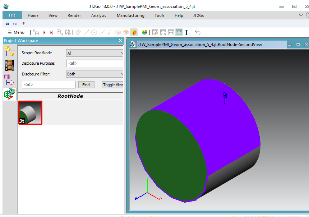Click the Redo arrow in the quick access bar
This screenshot has height=217, width=309.
pos(15,24)
